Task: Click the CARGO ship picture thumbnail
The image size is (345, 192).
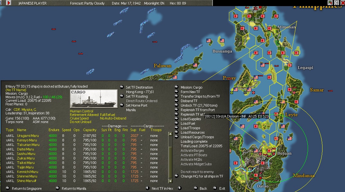Action: click(x=94, y=99)
